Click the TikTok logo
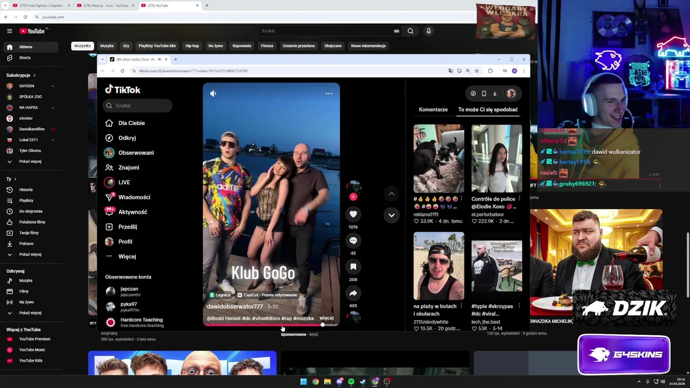Screen dimensions: 690x388 [122, 89]
